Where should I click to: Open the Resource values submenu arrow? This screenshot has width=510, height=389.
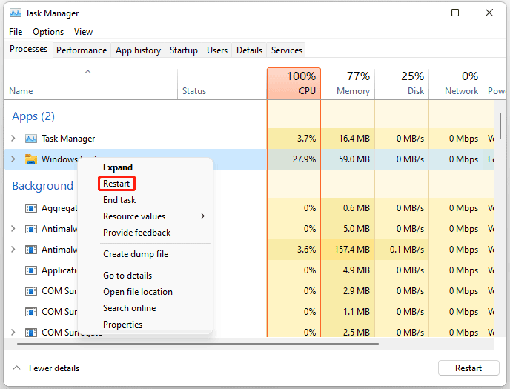click(x=203, y=216)
